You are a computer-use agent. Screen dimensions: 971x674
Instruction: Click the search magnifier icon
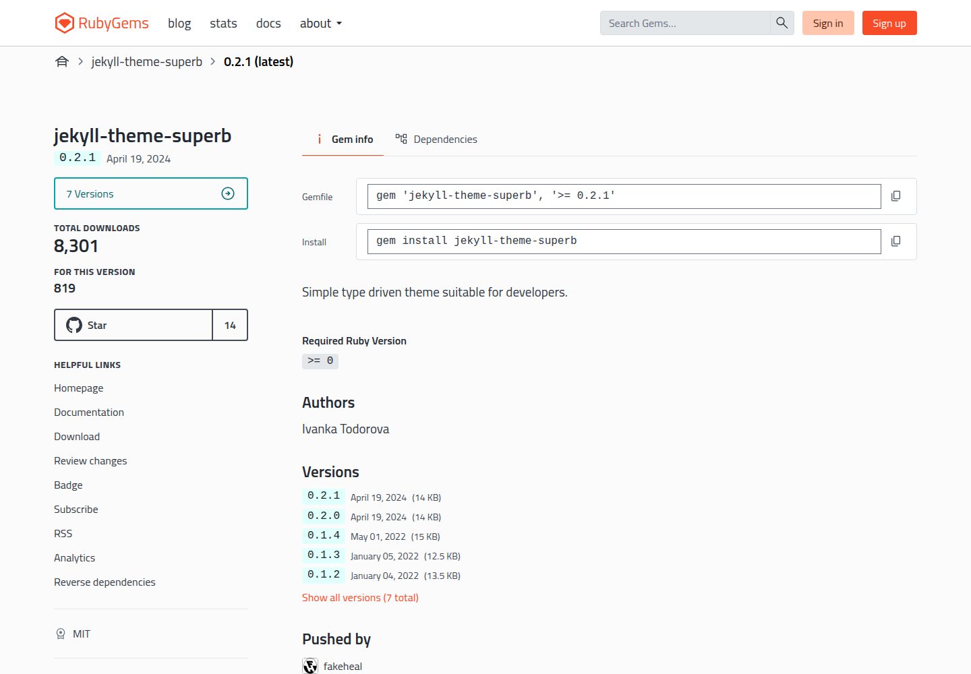pos(782,23)
